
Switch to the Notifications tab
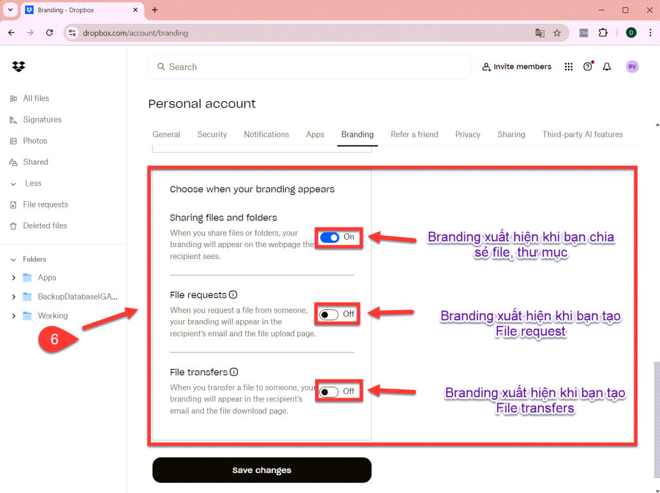tap(266, 134)
